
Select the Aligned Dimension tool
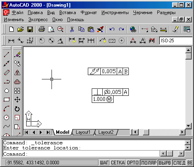(x=21, y=41)
